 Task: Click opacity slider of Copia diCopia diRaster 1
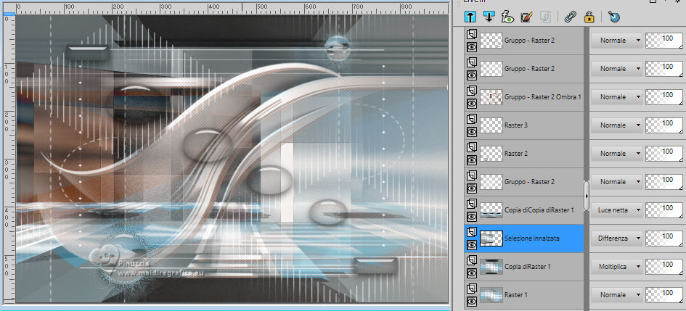click(x=664, y=210)
